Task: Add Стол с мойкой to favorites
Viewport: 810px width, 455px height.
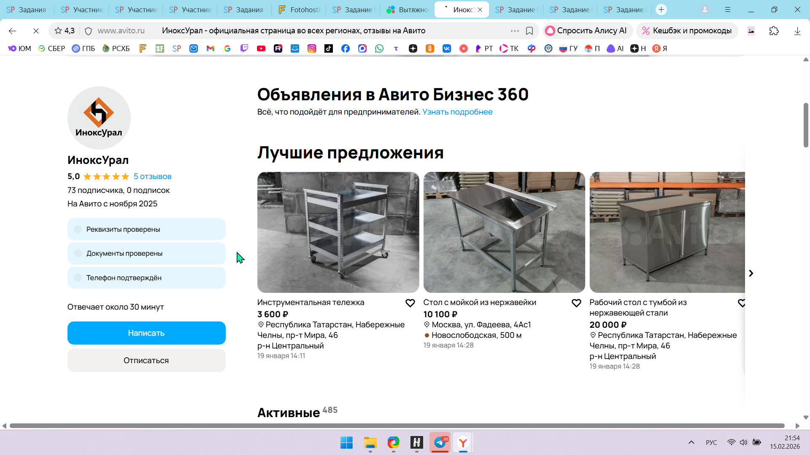Action: click(576, 303)
